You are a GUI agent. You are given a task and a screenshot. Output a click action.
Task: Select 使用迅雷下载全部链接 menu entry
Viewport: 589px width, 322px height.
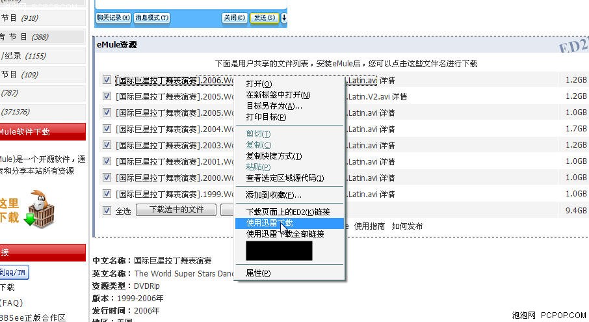(289, 234)
